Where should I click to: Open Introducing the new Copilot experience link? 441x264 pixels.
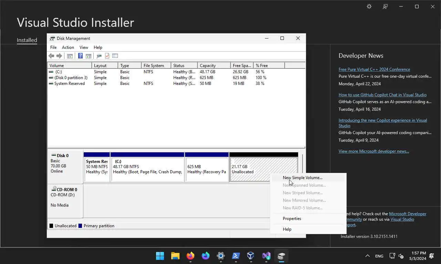383,123
